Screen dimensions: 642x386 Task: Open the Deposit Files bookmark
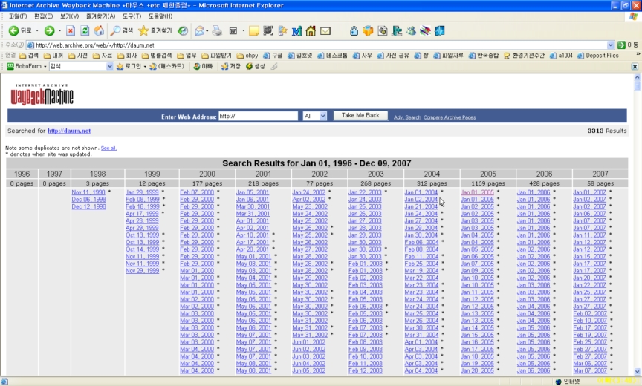597,56
